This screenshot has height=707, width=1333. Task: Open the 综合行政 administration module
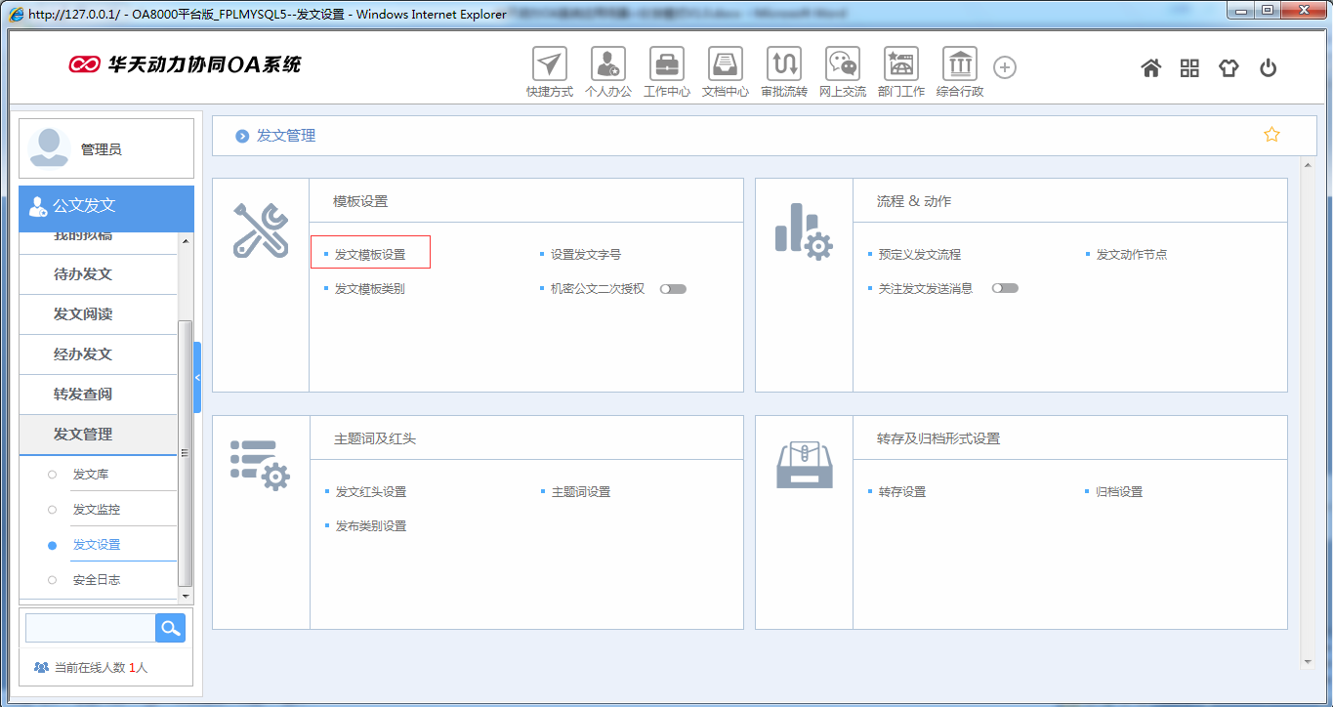coord(959,66)
